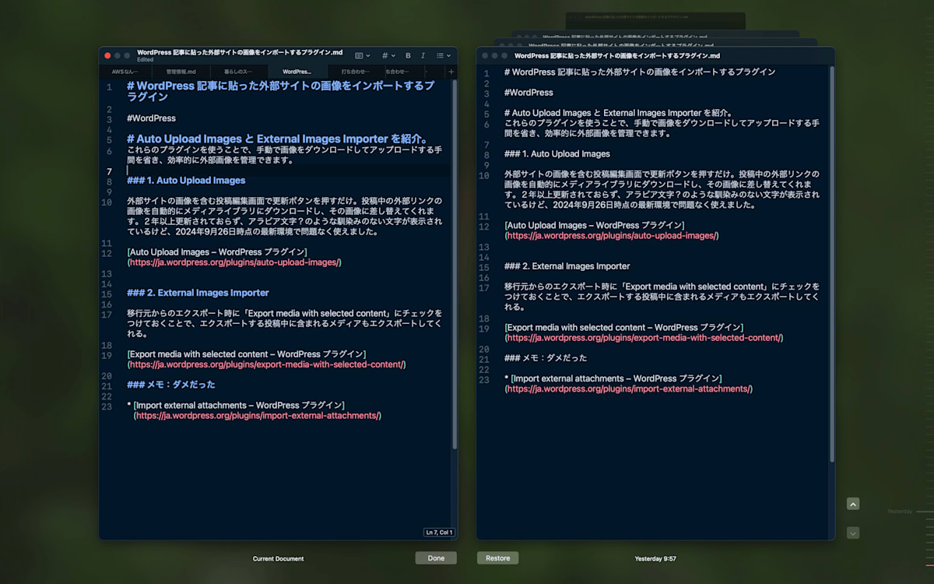Click heading '### 2. External Images Importer' in current document

tap(198, 293)
